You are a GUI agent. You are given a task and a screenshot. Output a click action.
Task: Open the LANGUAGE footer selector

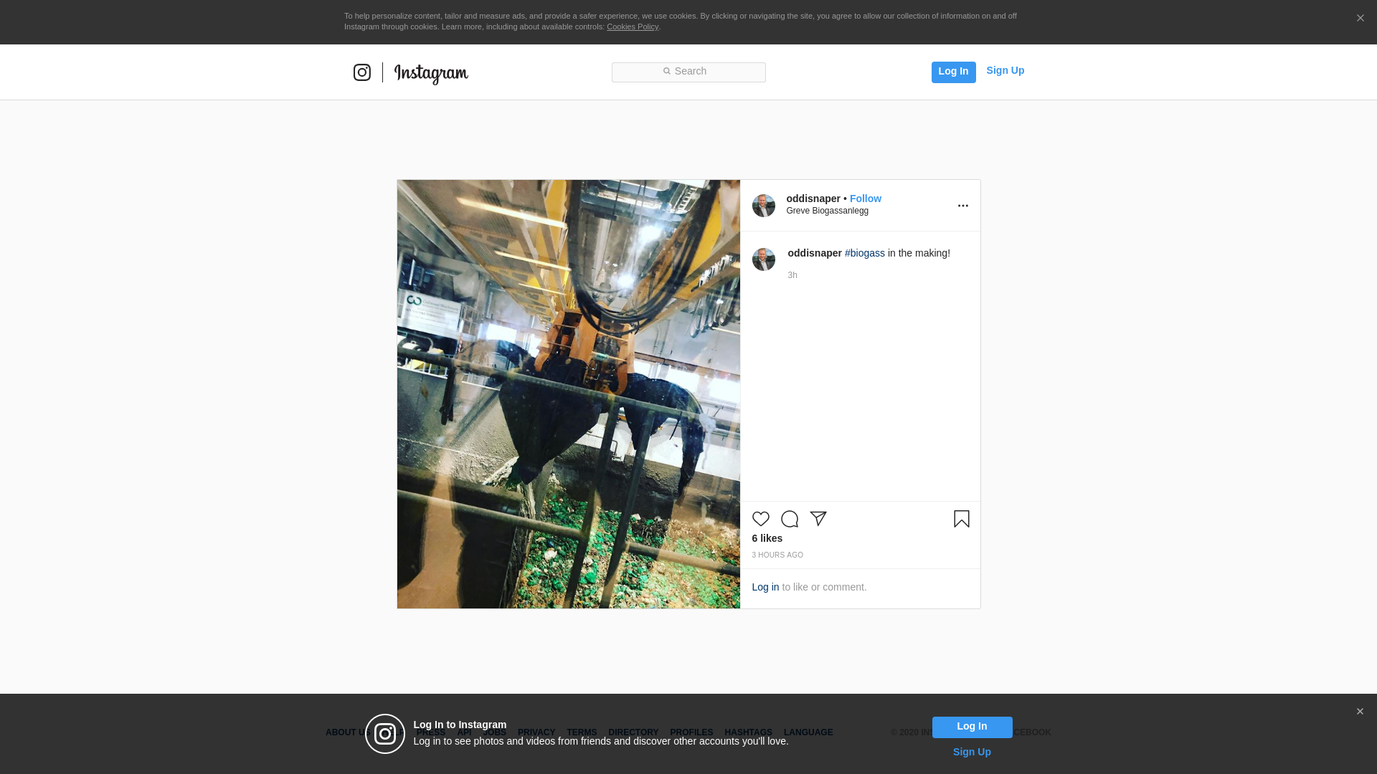pyautogui.click(x=808, y=732)
